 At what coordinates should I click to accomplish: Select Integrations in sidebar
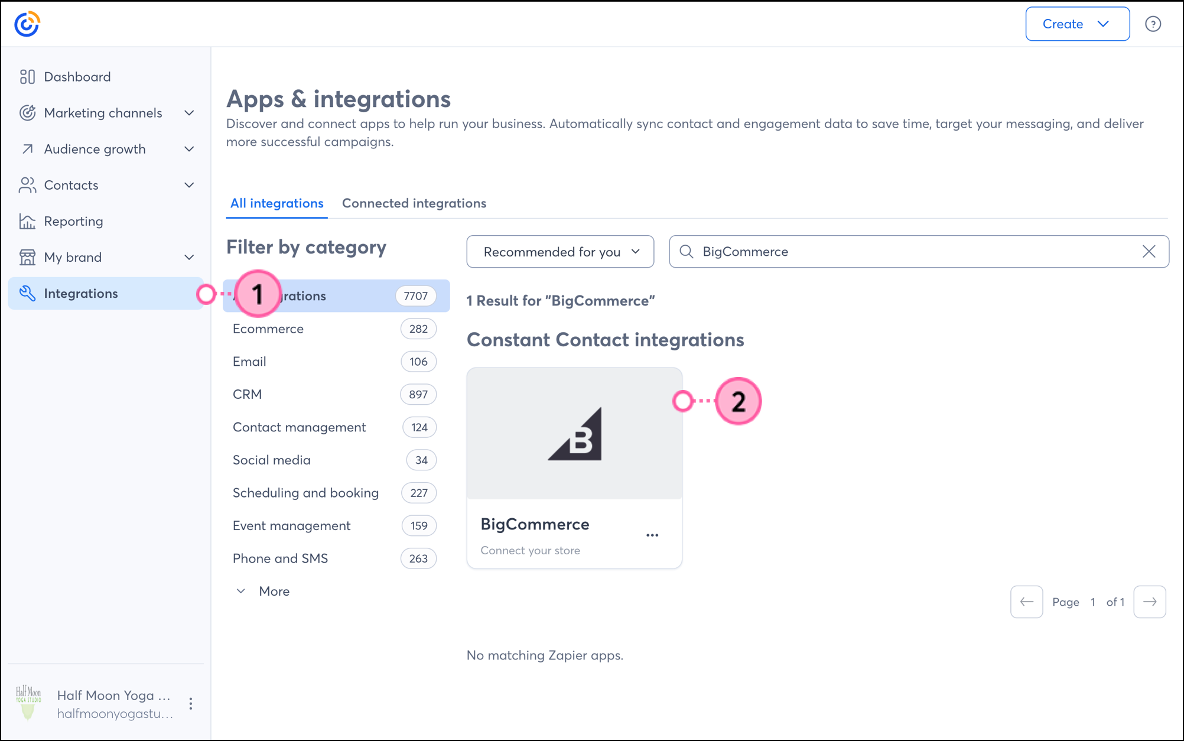(106, 293)
